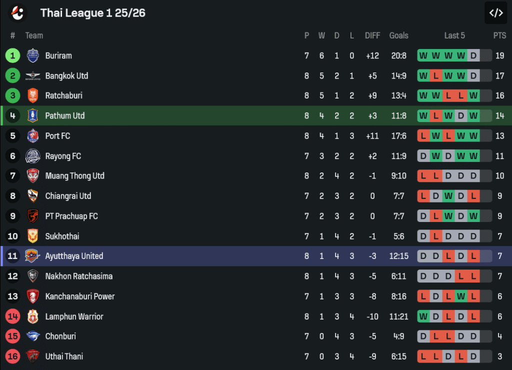Viewport: 512px width, 370px height.
Task: Click the Bangkok Utd club crest
Action: tap(32, 76)
